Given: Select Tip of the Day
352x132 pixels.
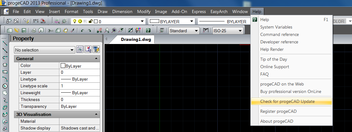Looking at the screenshot, I should tap(274, 59).
